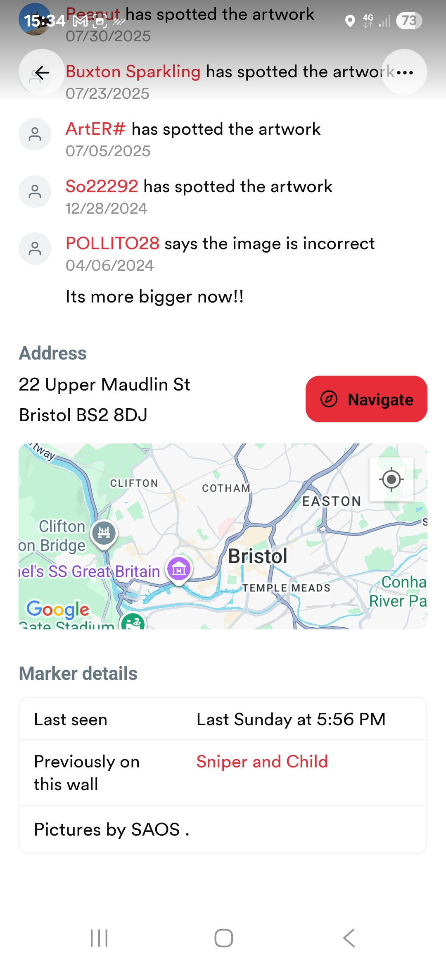The height and width of the screenshot is (967, 446).
Task: Open POLLITO28 profile link
Action: 112,243
